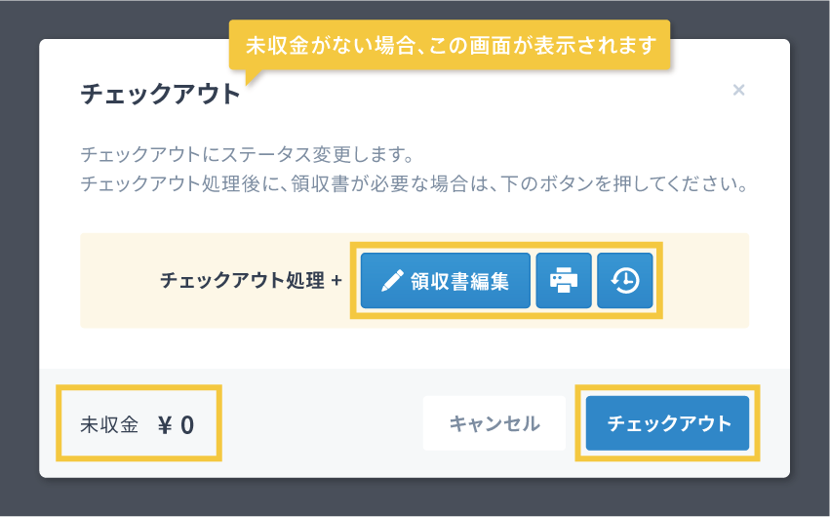830x517 pixels.
Task: Click the beige panel right of the history icon
Action: [x=704, y=281]
